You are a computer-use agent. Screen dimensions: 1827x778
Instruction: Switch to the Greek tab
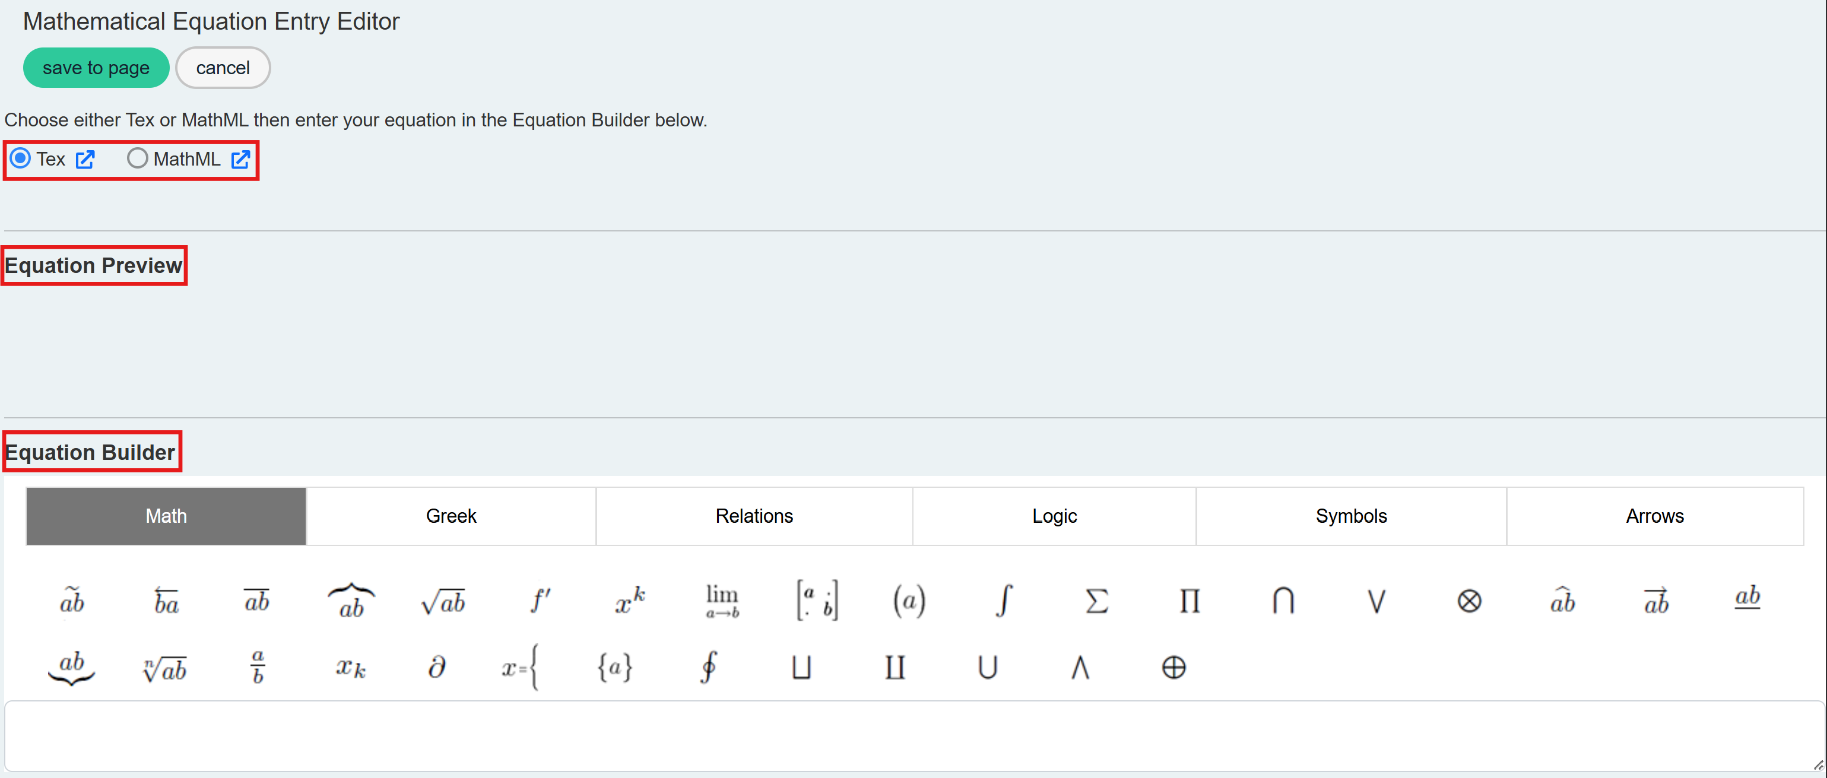point(451,516)
